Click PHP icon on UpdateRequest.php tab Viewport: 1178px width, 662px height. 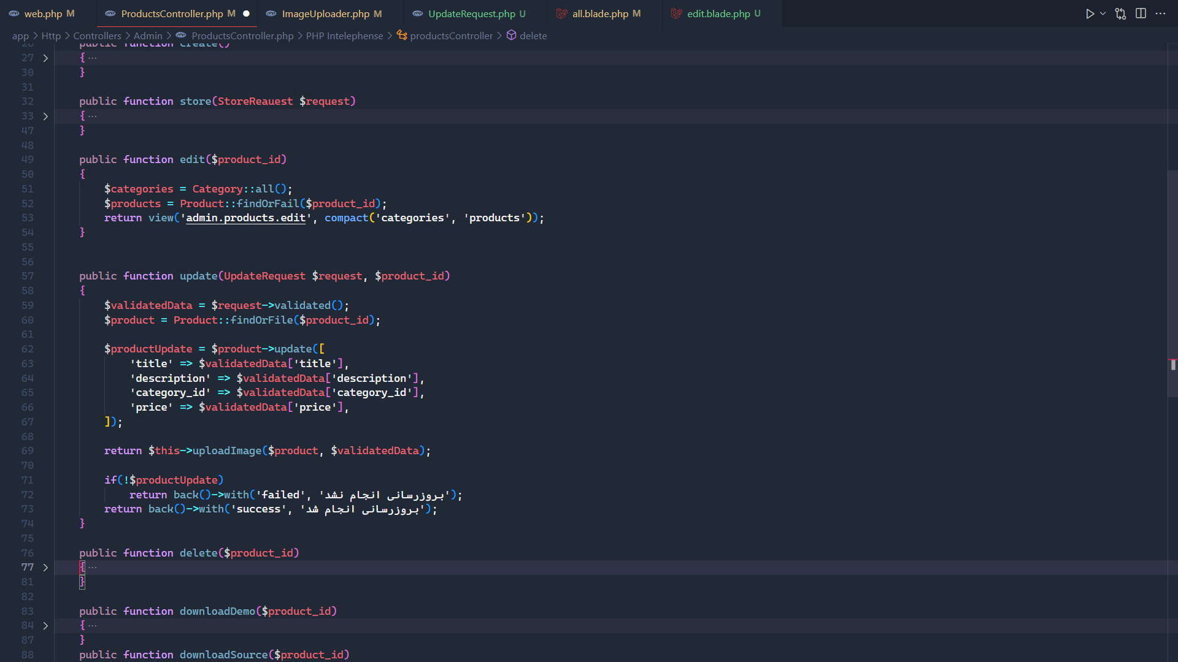(418, 13)
